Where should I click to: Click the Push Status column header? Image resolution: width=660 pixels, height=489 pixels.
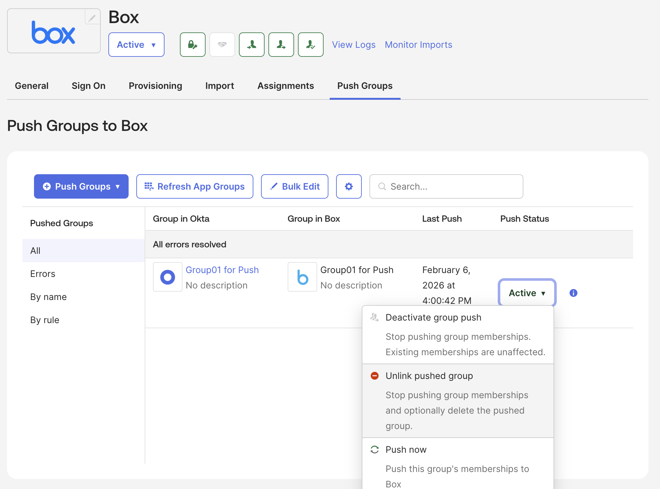pyautogui.click(x=524, y=219)
